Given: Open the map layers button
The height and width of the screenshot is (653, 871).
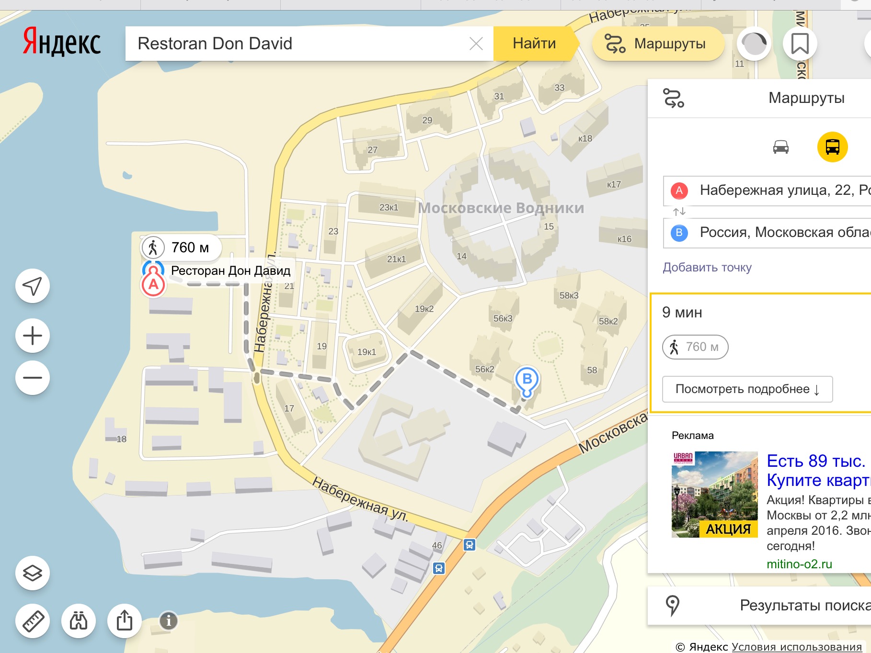Looking at the screenshot, I should pyautogui.click(x=33, y=573).
